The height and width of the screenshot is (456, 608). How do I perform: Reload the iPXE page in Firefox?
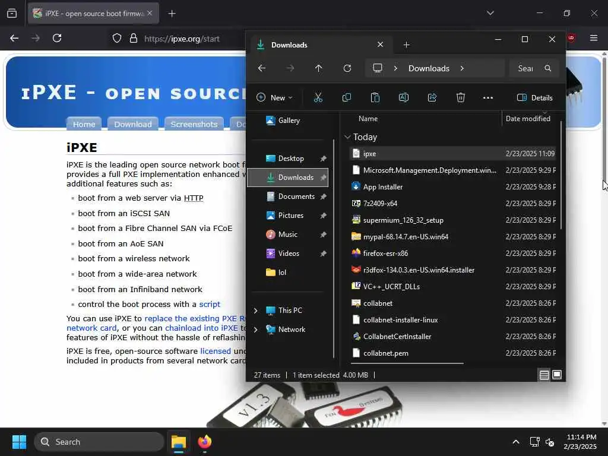pyautogui.click(x=57, y=38)
